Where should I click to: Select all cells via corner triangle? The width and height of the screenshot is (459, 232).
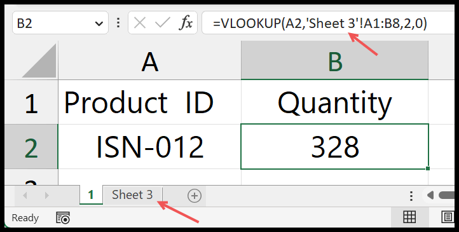coord(39,61)
